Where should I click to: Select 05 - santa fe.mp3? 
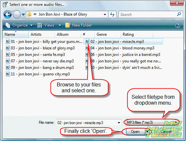coord(35,55)
